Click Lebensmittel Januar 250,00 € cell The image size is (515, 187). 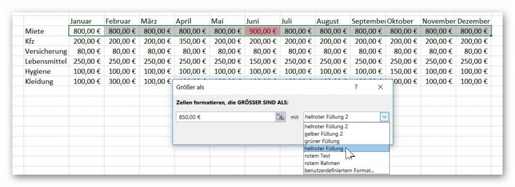click(87, 61)
